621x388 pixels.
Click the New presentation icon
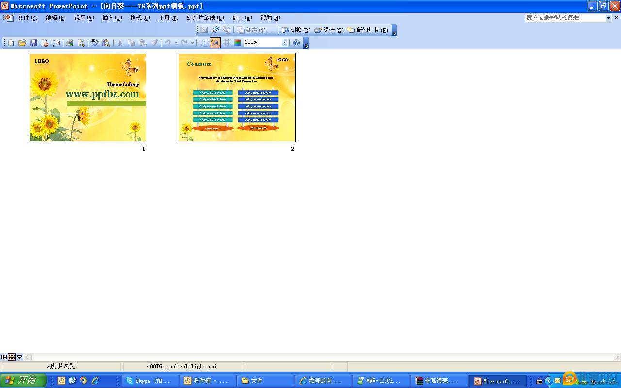pyautogui.click(x=11, y=43)
